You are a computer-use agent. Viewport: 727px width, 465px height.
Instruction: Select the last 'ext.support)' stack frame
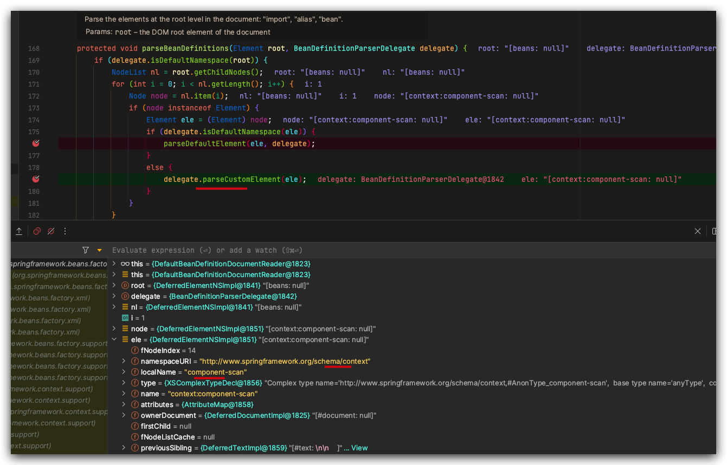click(59, 446)
